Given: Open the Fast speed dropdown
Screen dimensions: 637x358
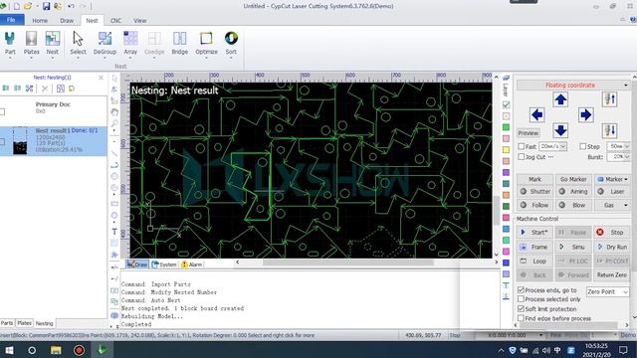Looking at the screenshot, I should click(563, 146).
